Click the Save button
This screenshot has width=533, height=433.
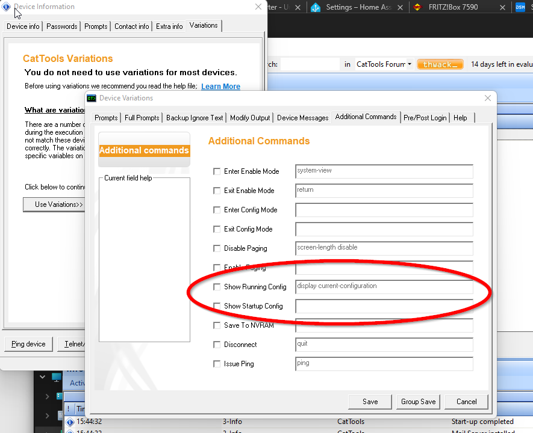click(370, 402)
